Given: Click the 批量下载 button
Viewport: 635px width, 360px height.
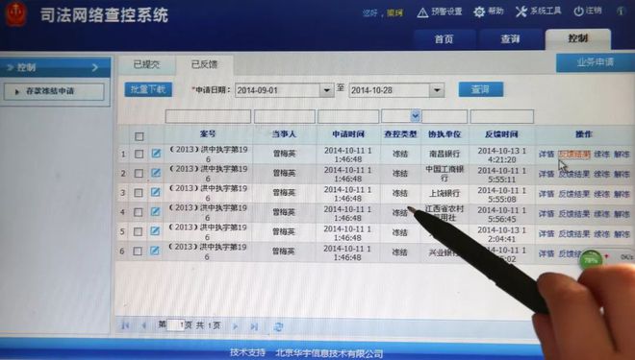Looking at the screenshot, I should point(148,89).
